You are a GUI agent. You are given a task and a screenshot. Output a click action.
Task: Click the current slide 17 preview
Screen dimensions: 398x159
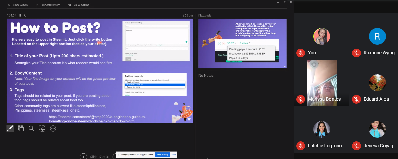[100, 71]
